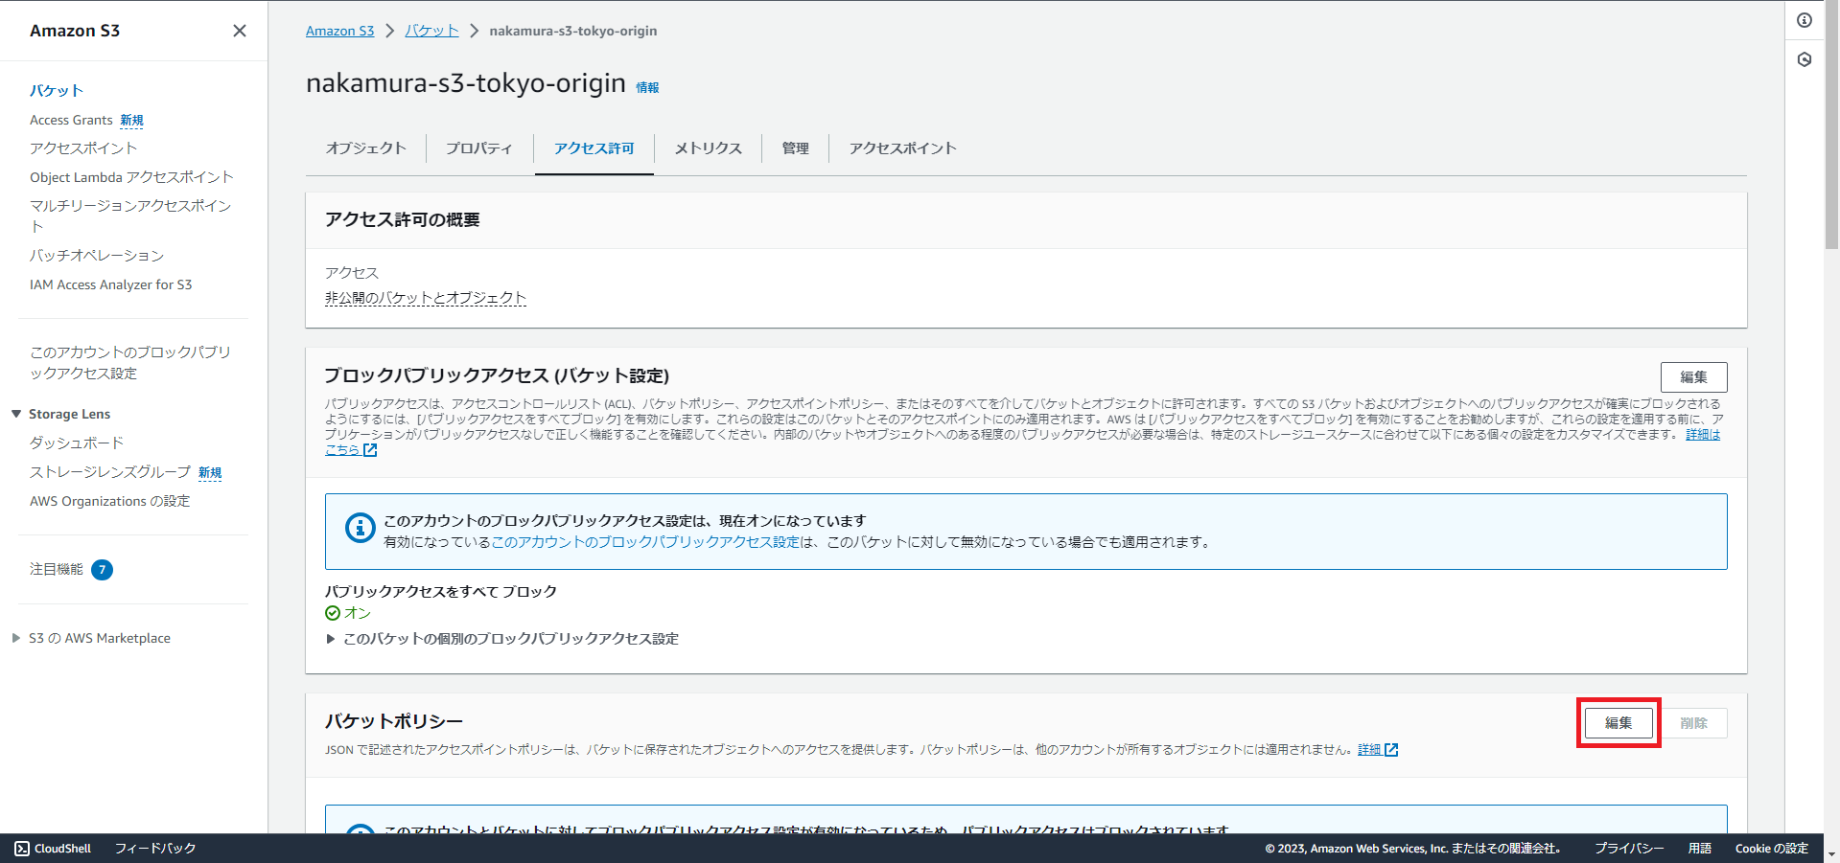Viewport: 1840px width, 863px height.
Task: Edit the Block Public Access bucket settings
Action: pos(1693,377)
